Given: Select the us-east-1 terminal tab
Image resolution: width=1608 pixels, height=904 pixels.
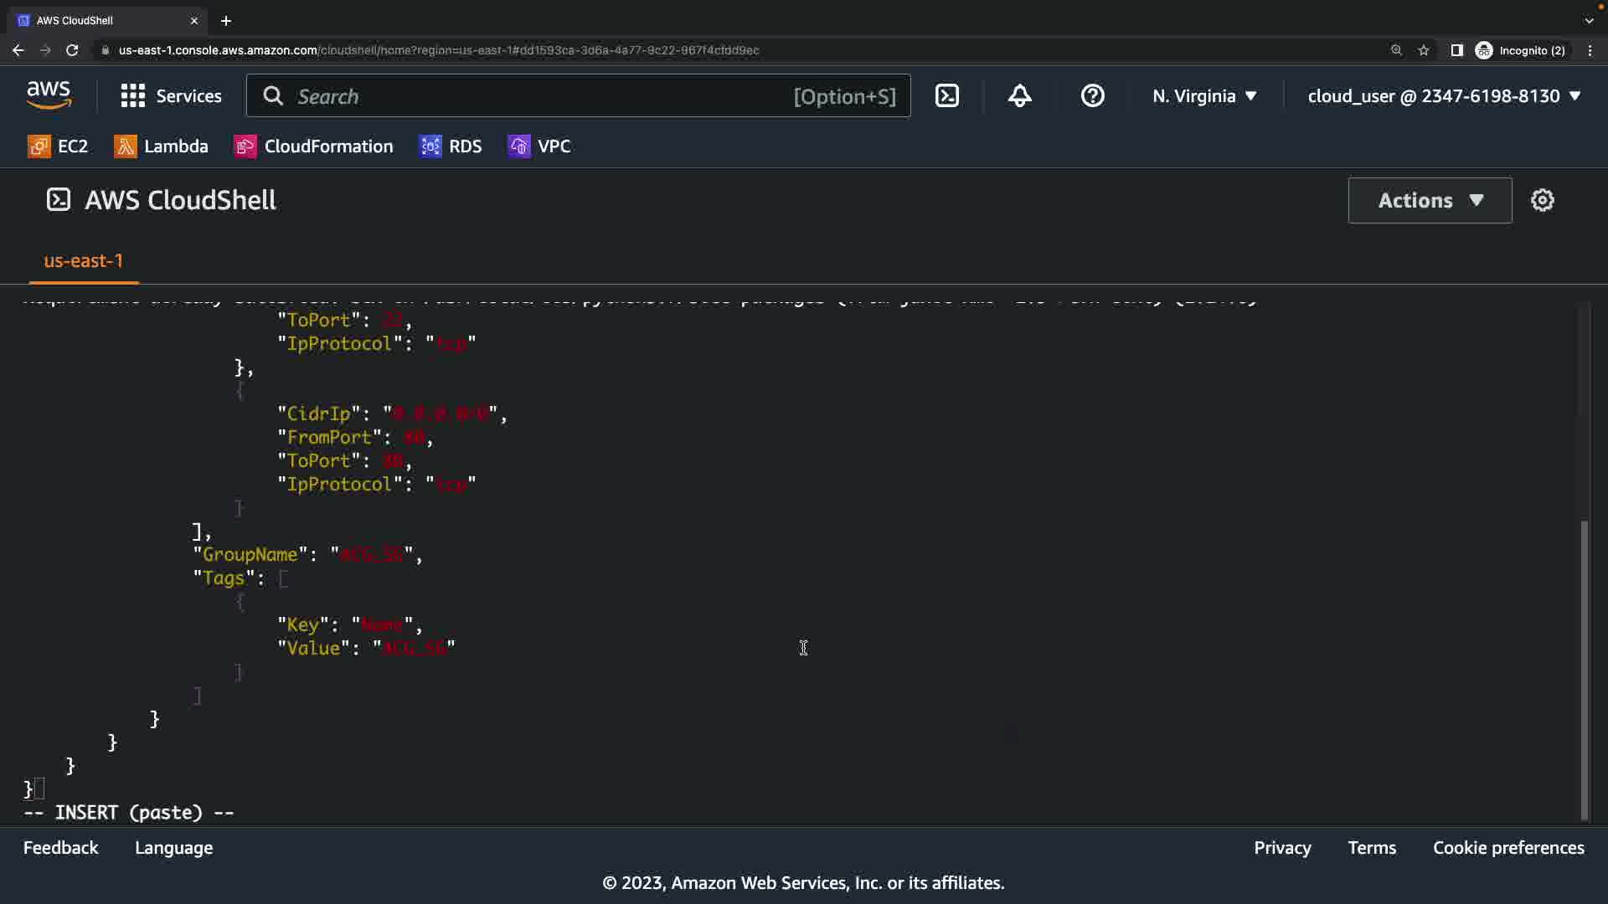Looking at the screenshot, I should [83, 261].
